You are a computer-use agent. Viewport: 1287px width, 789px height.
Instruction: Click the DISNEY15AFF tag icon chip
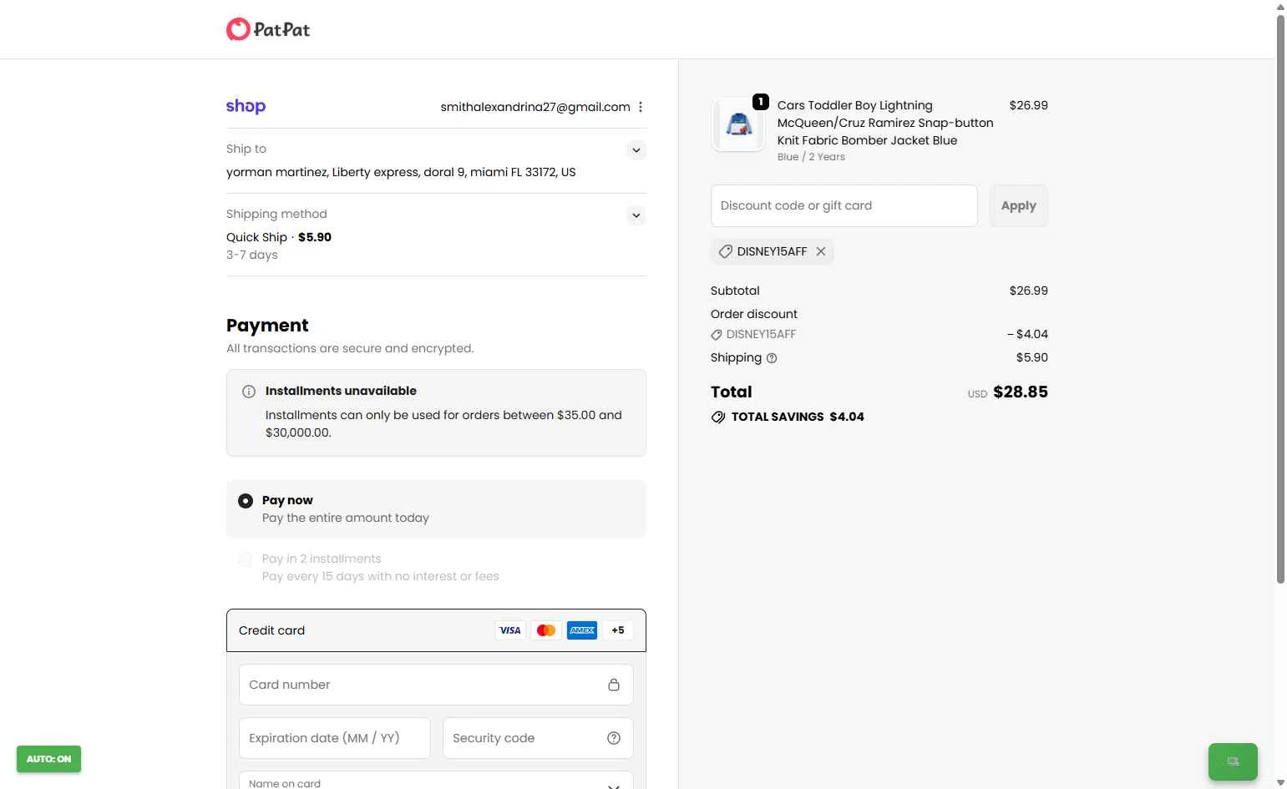(x=726, y=251)
